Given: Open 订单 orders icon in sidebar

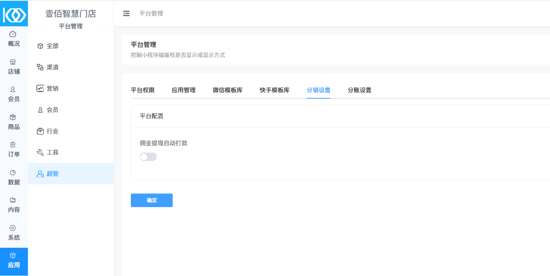Looking at the screenshot, I should [x=13, y=145].
